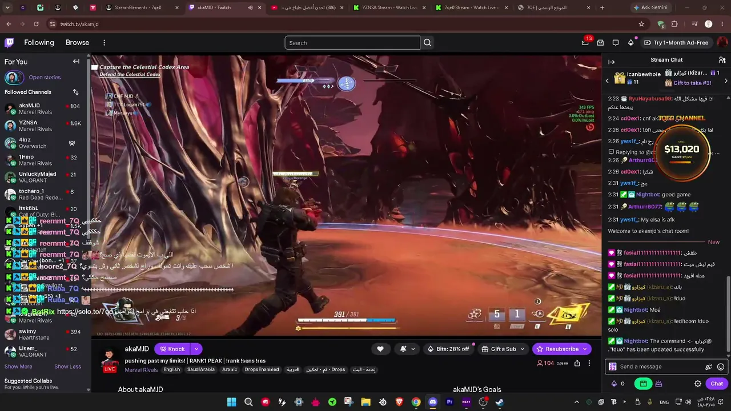Open the chat bubble icon in Twitch header
Image resolution: width=731 pixels, height=411 pixels.
[616, 43]
